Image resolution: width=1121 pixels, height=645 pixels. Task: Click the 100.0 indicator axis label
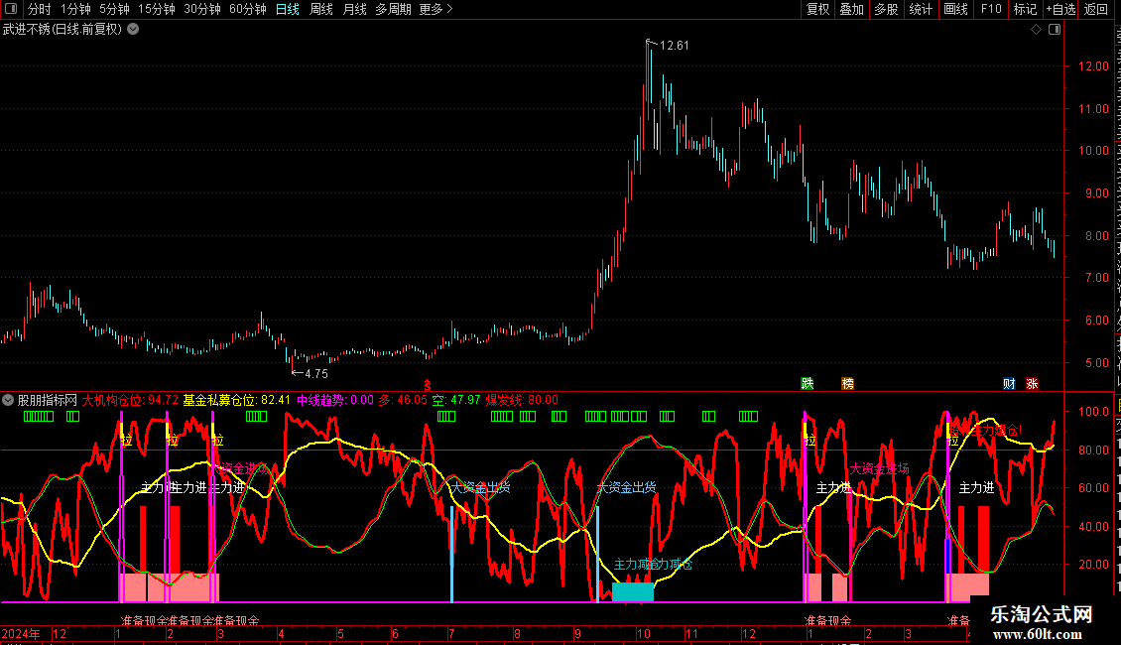coord(1093,411)
